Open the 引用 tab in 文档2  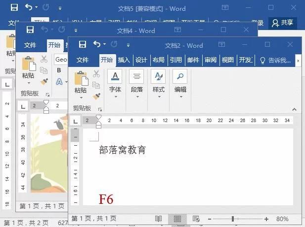pos(176,60)
